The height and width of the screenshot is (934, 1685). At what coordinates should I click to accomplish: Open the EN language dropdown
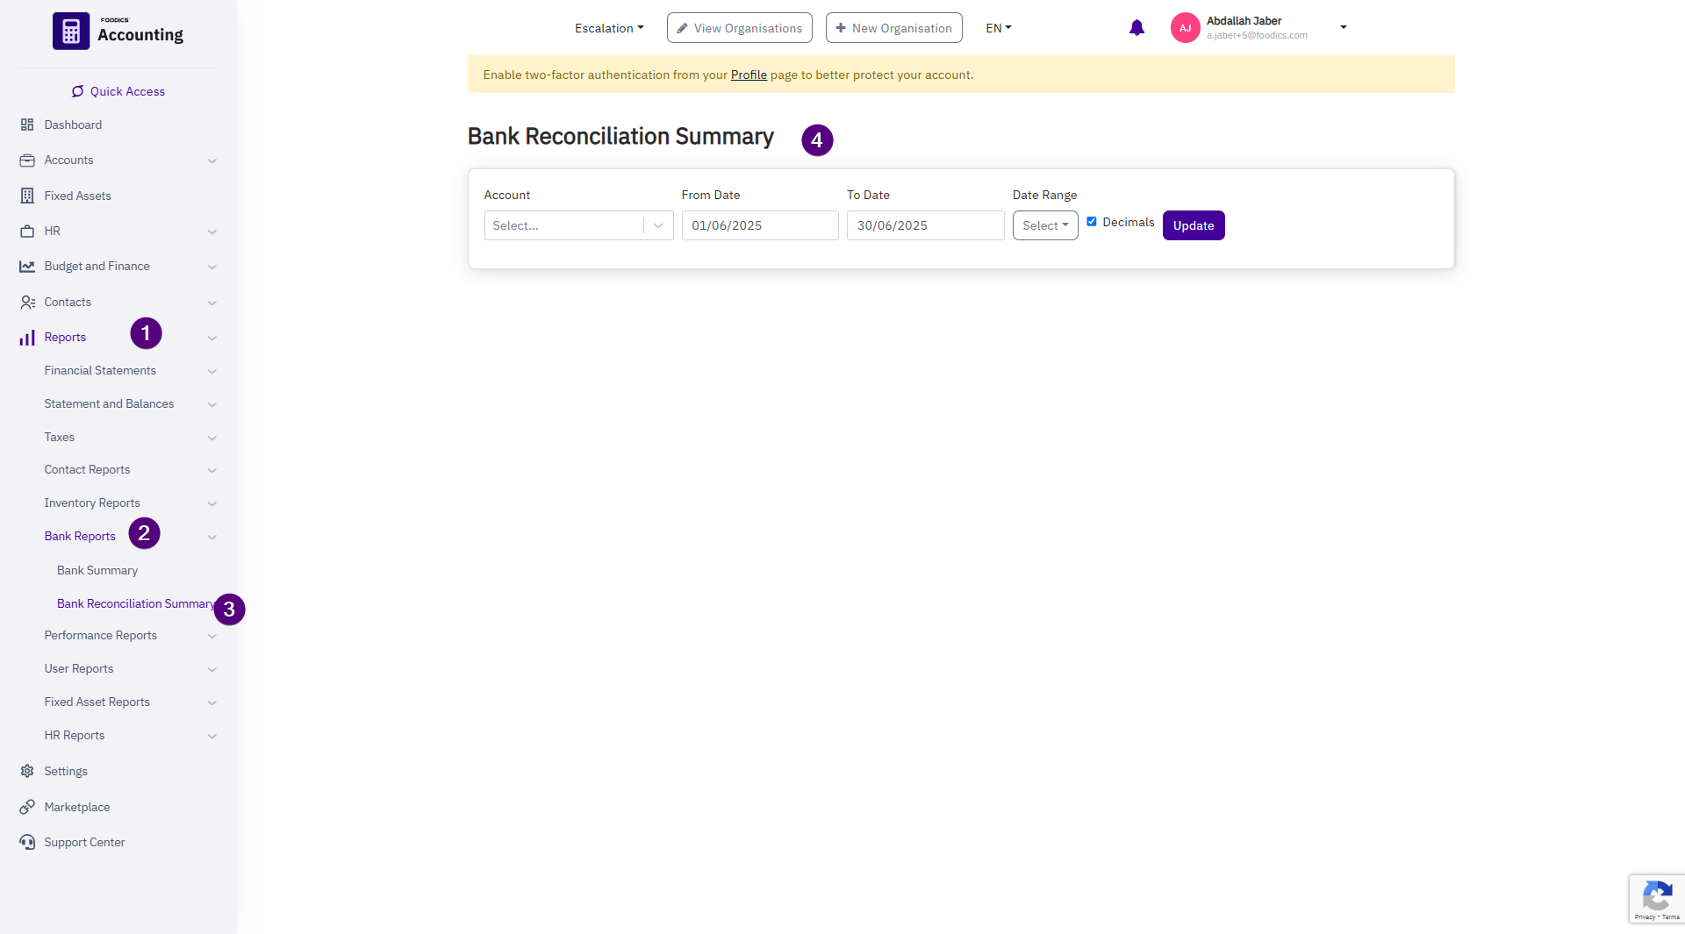[998, 27]
